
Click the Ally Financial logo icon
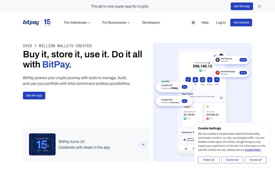pos(217,60)
